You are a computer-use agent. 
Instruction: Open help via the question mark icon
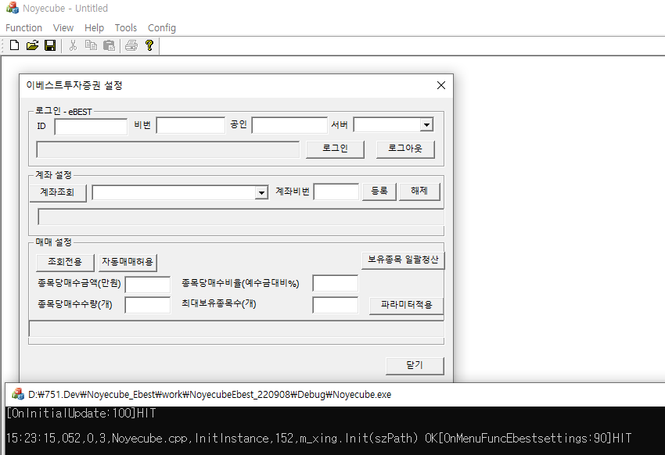pyautogui.click(x=149, y=45)
